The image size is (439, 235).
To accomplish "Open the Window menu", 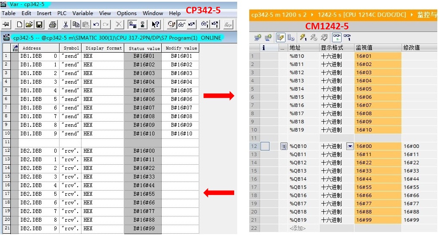I will pyautogui.click(x=153, y=13).
